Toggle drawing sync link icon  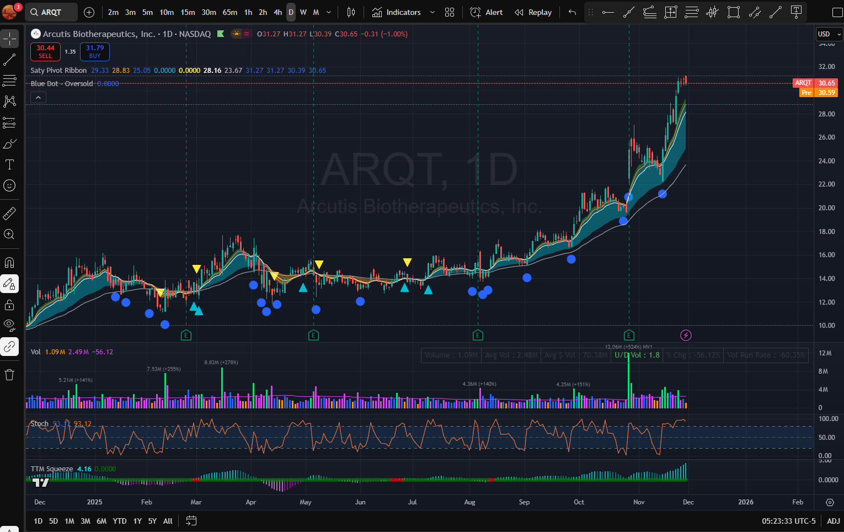pyautogui.click(x=9, y=347)
